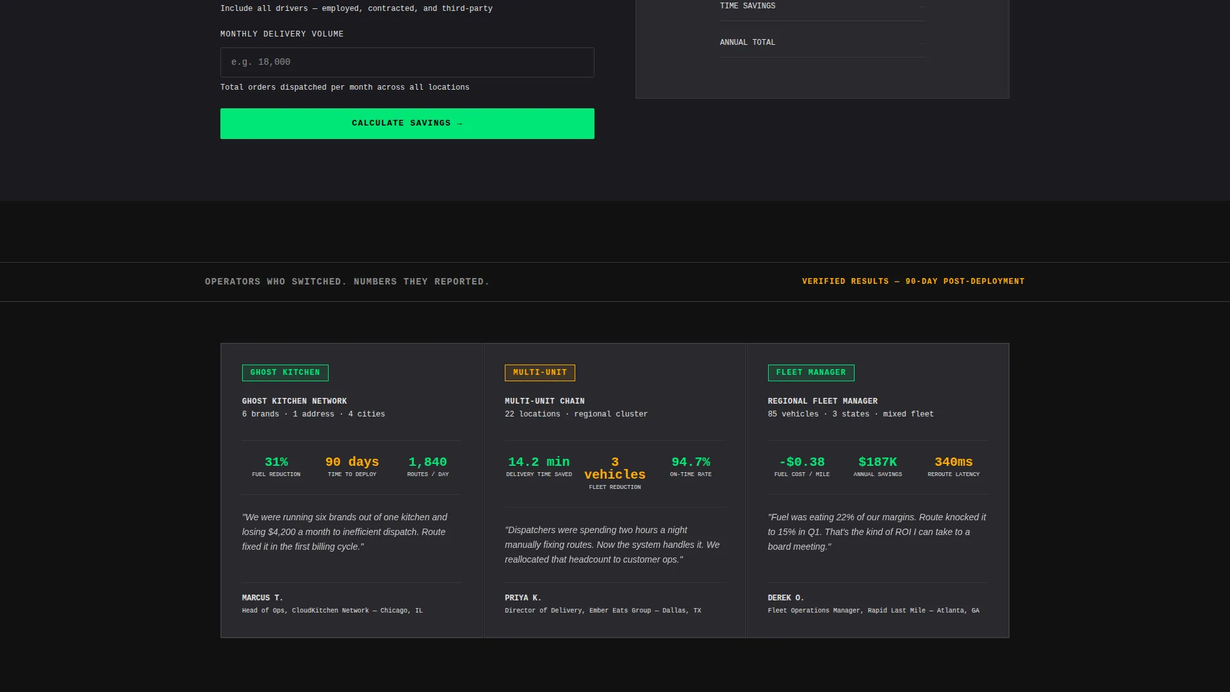Screen dimensions: 1230x692
Task: Click the $187K annual savings stat
Action: 878,467
